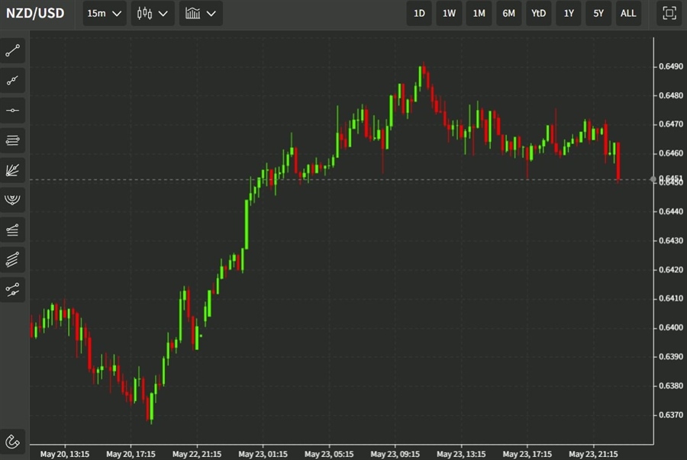Toggle fullscreen chart view
Screen dimensions: 687x460
pos(669,13)
